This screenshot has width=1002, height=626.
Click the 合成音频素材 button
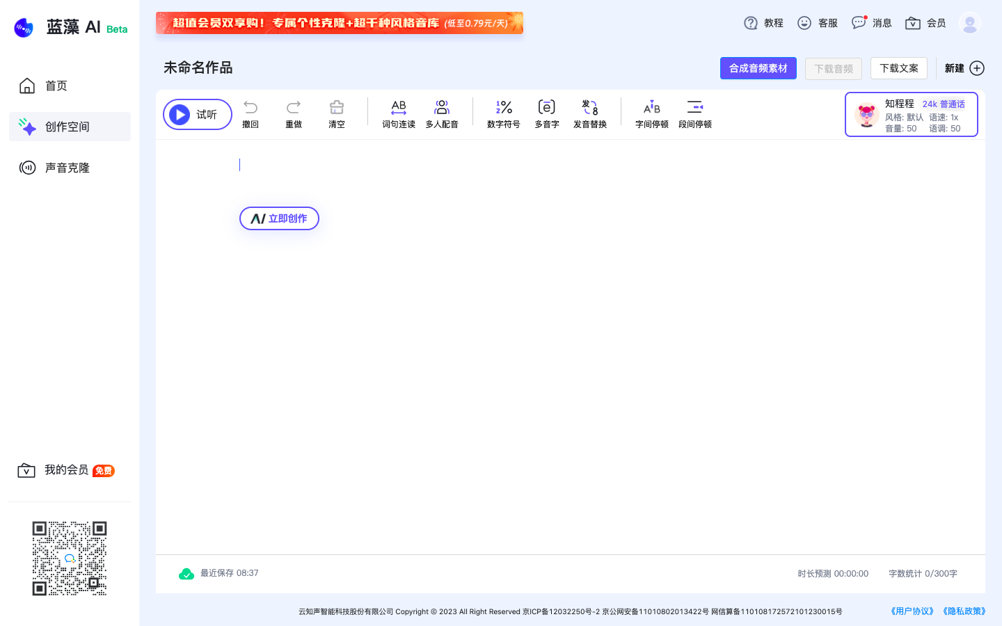coord(758,67)
